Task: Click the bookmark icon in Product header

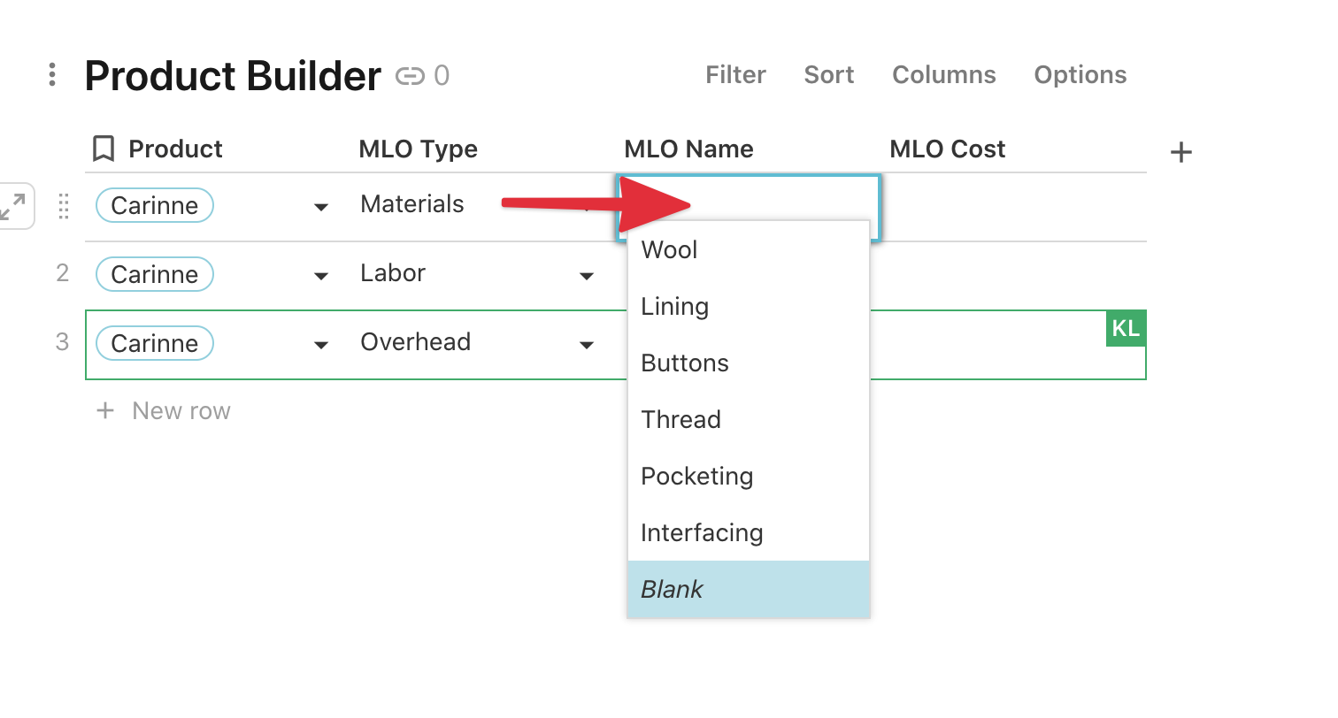Action: [104, 149]
